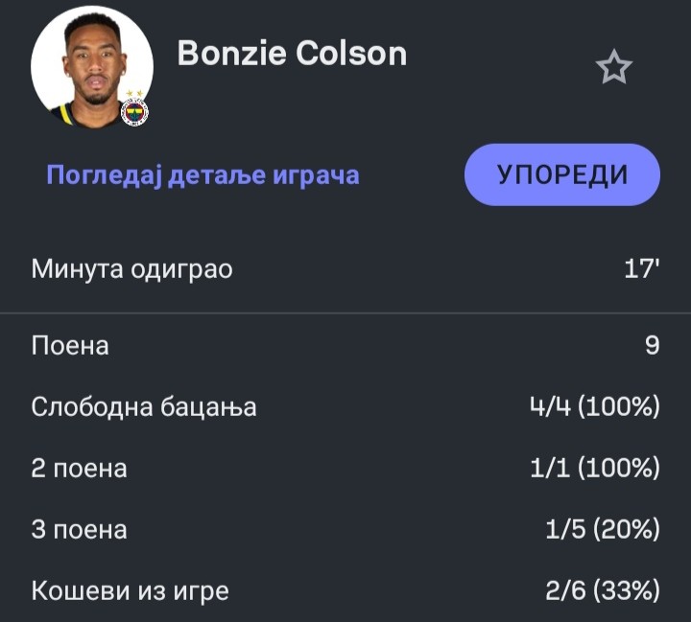The image size is (691, 622).
Task: Select the Кошеви из игре label
Action: click(x=130, y=591)
